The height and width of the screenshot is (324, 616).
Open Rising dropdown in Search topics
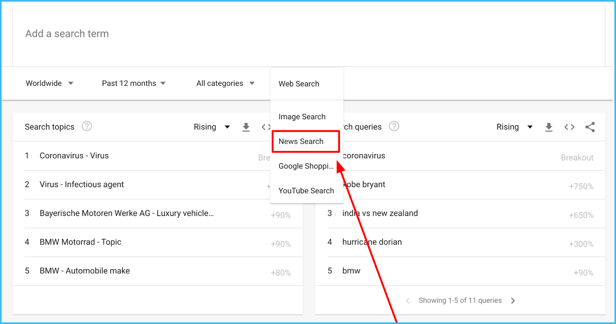212,127
